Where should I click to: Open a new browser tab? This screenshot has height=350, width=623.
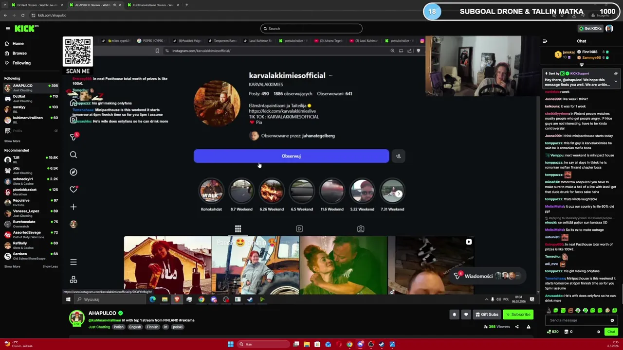tap(187, 5)
